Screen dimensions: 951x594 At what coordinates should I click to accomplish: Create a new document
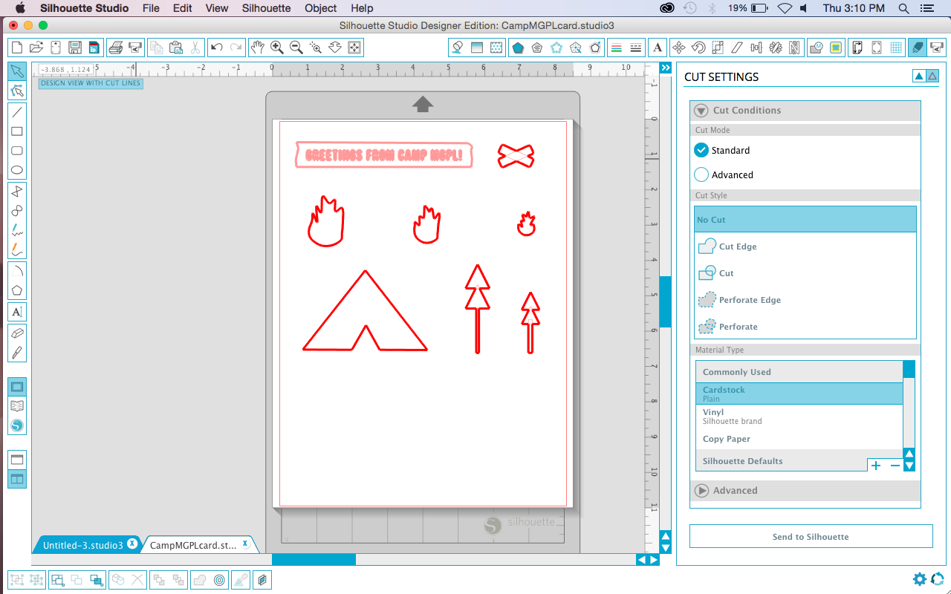tap(18, 48)
